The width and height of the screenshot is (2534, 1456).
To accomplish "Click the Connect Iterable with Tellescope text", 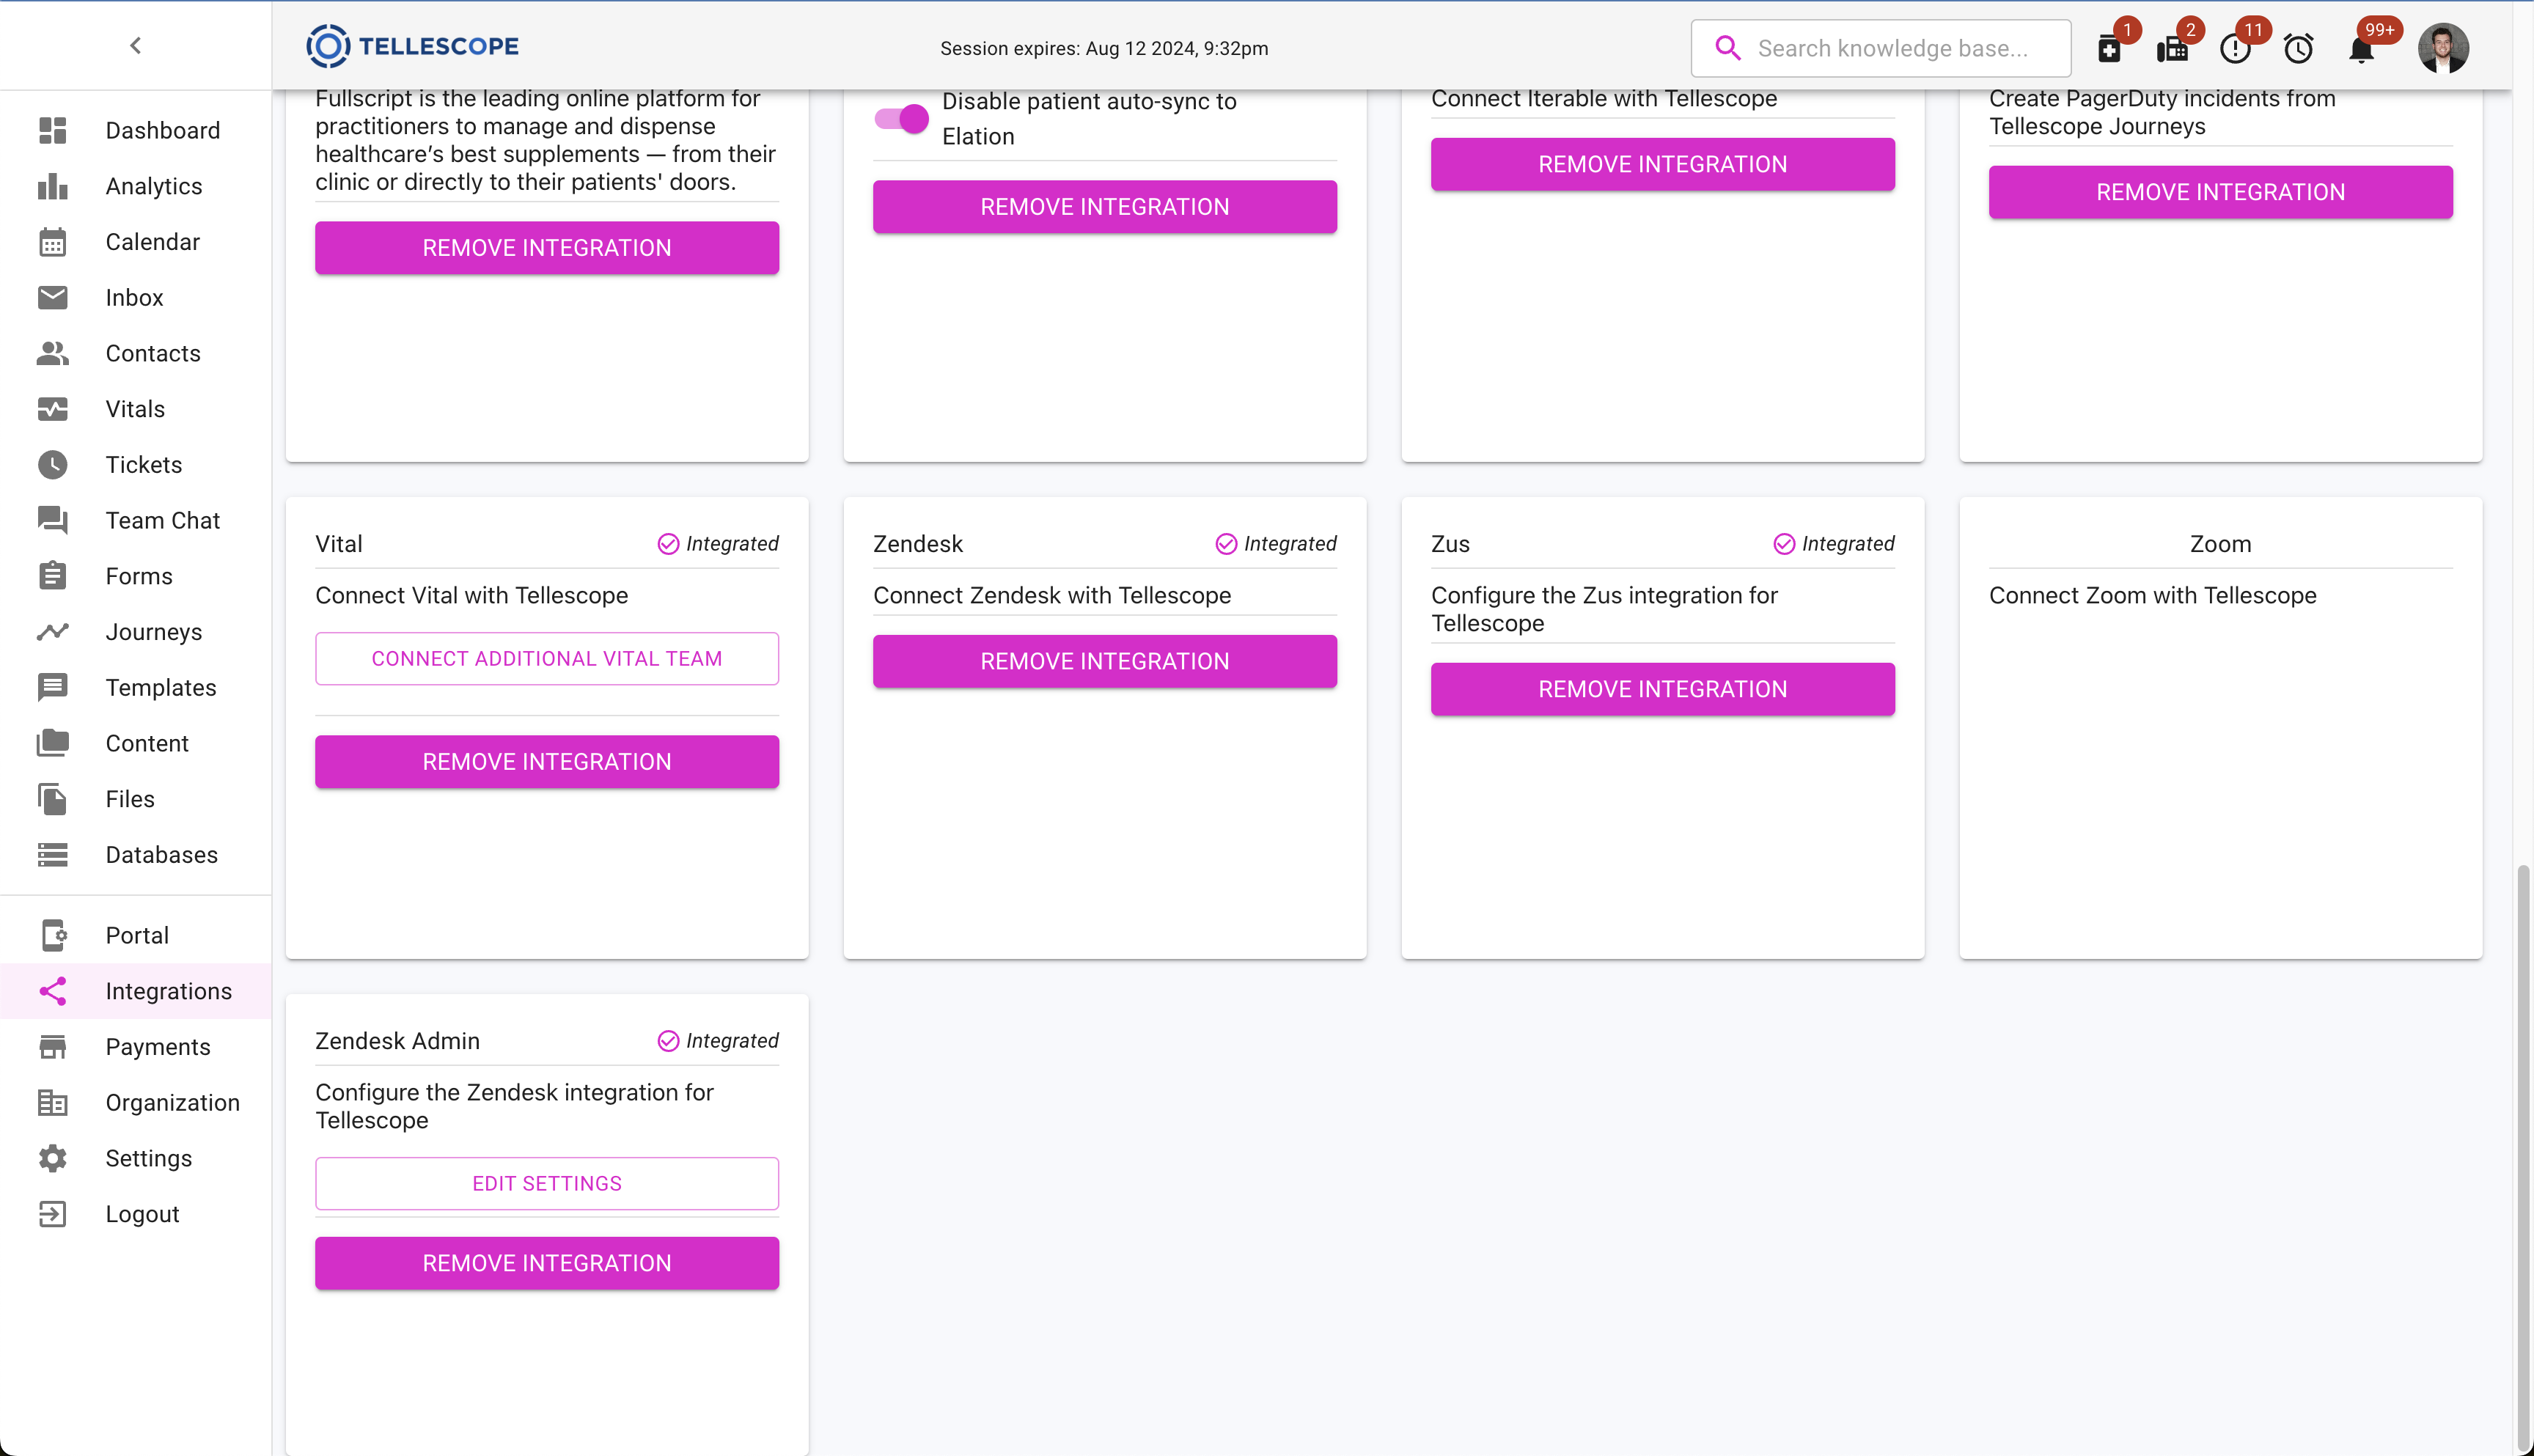I will 1604,98.
